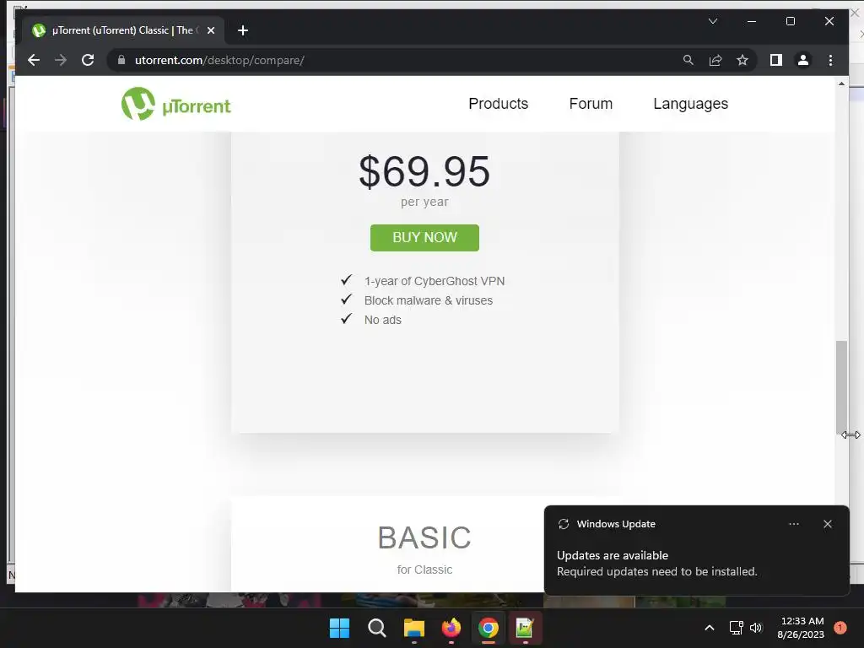Viewport: 864px width, 648px height.
Task: Click the BASIC plan heading
Action: pyautogui.click(x=424, y=537)
